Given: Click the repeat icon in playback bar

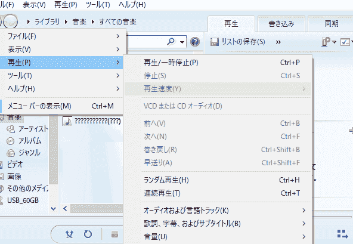Looking at the screenshot, I should (88, 234).
